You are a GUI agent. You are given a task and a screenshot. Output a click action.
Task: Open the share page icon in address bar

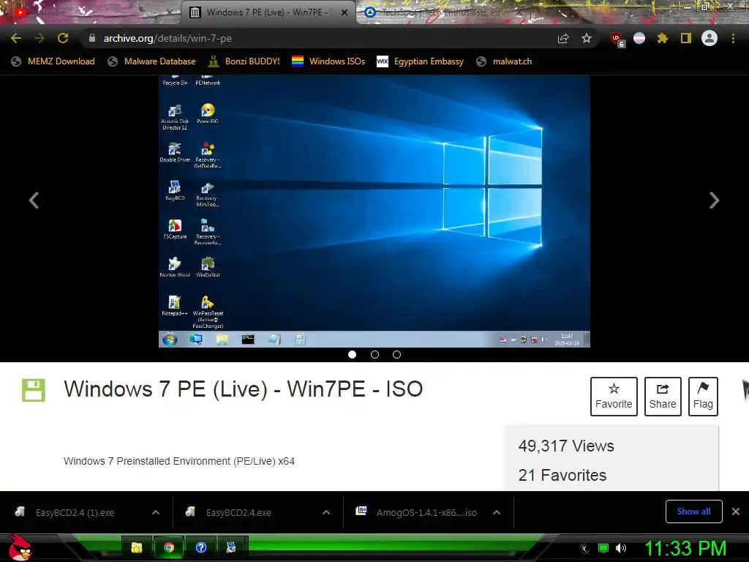tap(563, 38)
